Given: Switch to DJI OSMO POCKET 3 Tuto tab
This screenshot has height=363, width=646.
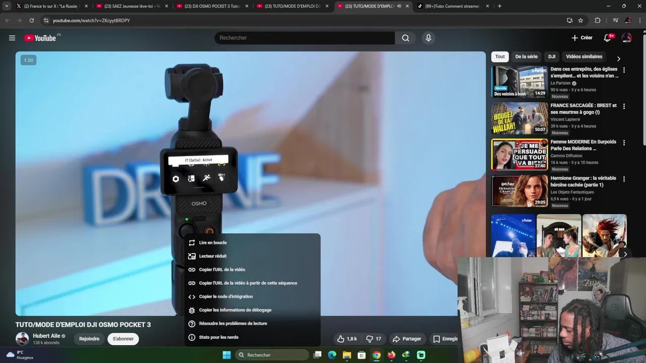Looking at the screenshot, I should click(x=212, y=6).
